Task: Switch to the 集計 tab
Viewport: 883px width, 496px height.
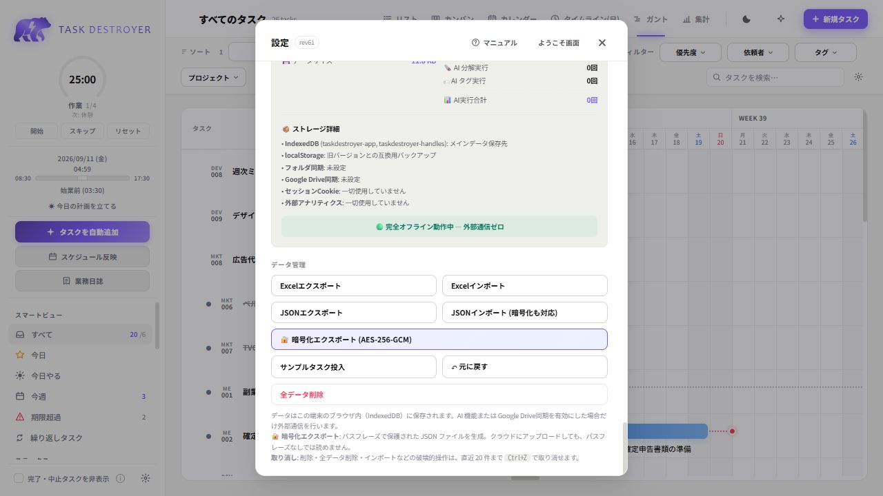Action: point(696,19)
